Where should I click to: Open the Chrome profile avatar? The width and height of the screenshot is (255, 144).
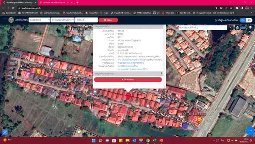click(247, 8)
